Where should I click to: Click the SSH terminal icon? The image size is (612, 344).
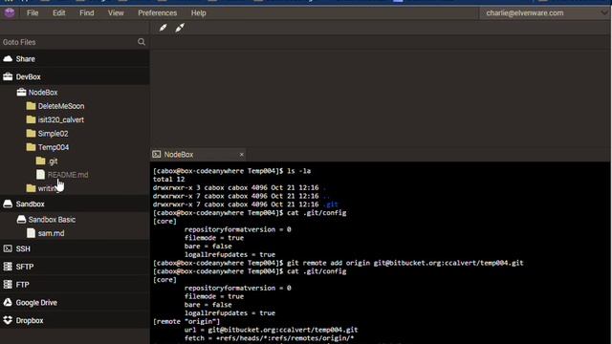coord(8,248)
